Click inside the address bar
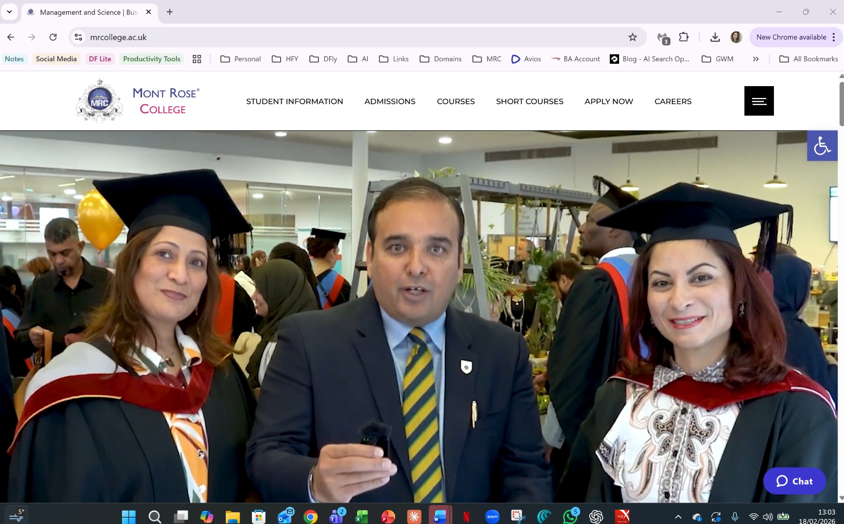 pos(295,37)
